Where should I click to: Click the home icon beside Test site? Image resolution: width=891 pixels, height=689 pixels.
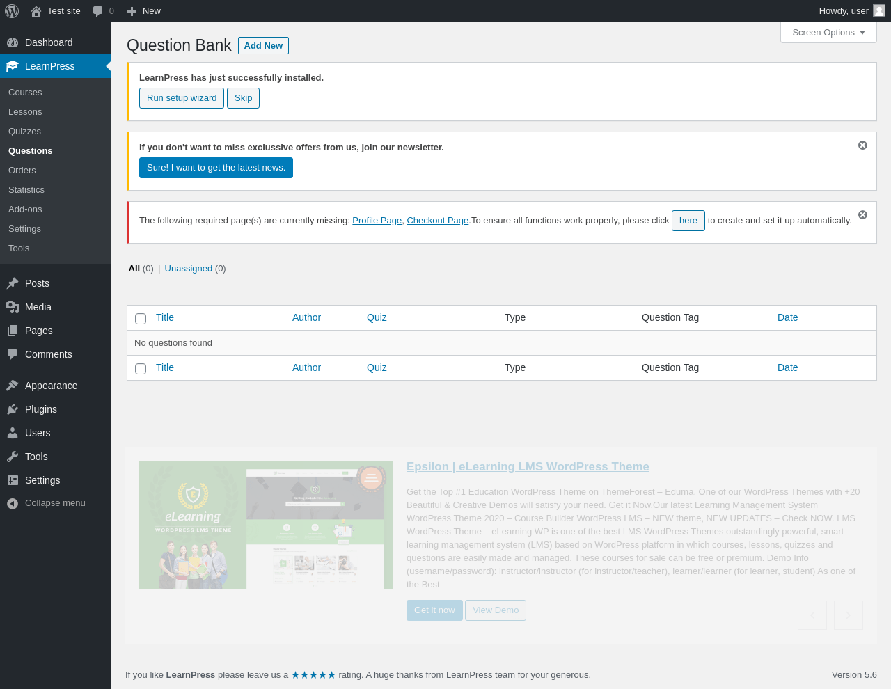[36, 11]
